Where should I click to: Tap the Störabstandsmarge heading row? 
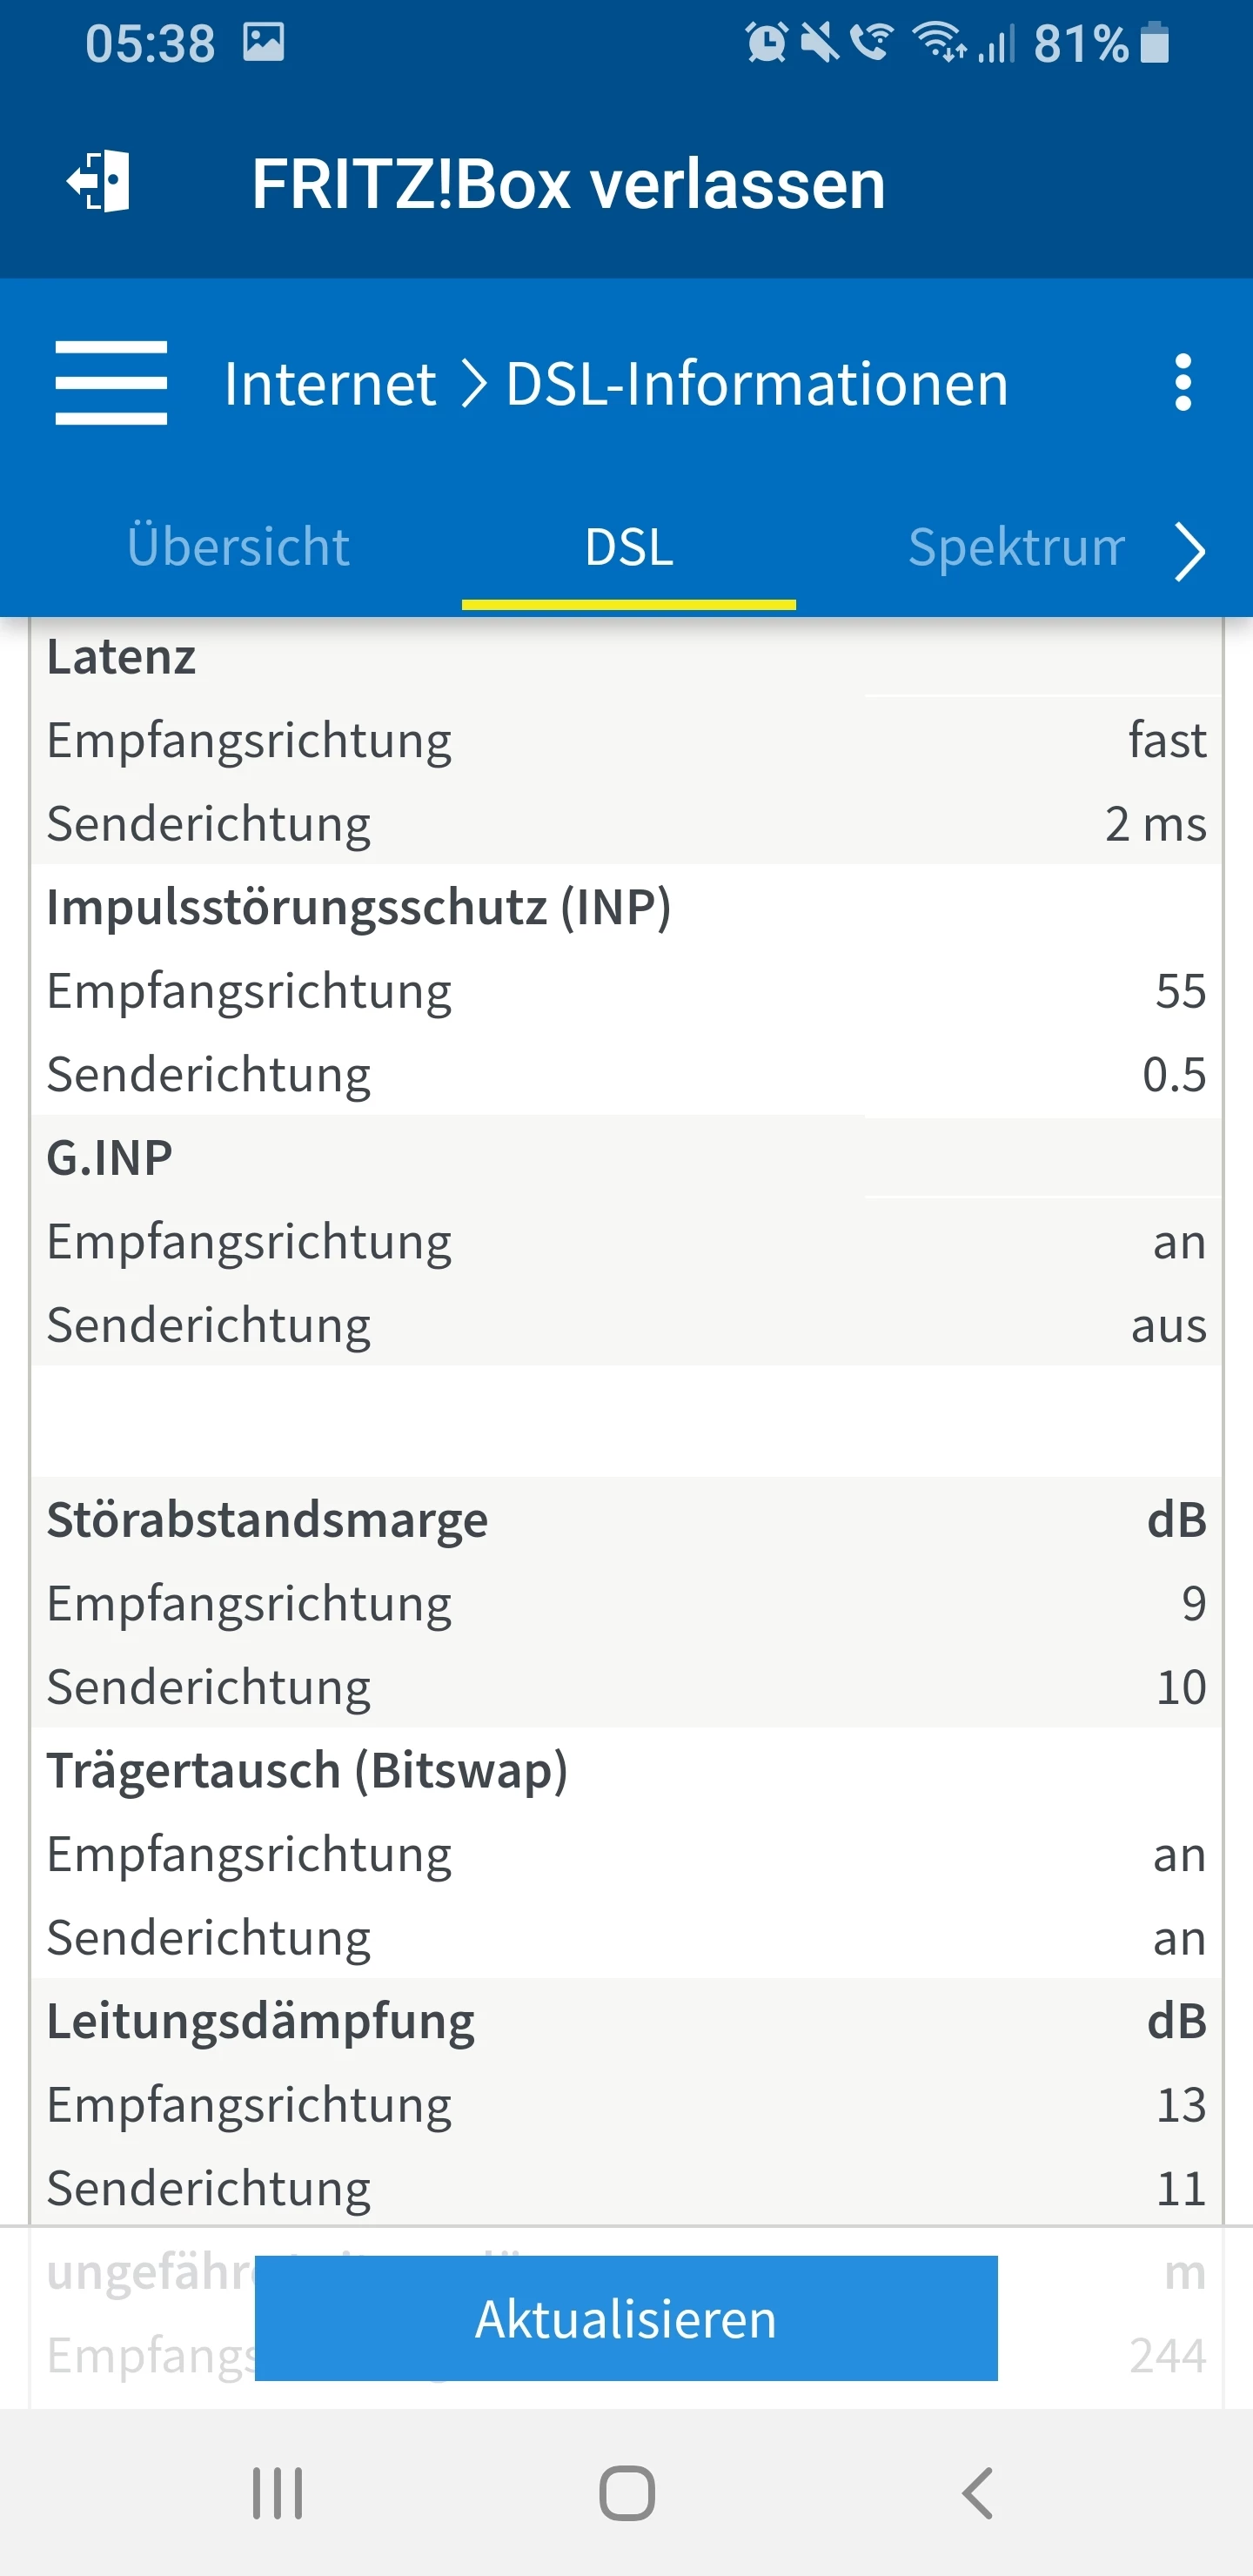click(267, 1519)
